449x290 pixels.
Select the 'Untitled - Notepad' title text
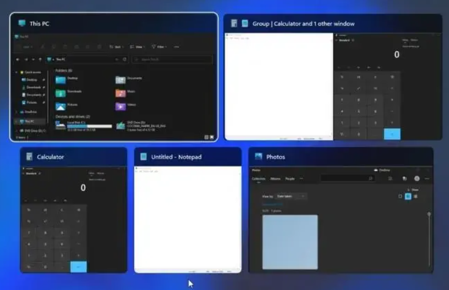click(176, 157)
